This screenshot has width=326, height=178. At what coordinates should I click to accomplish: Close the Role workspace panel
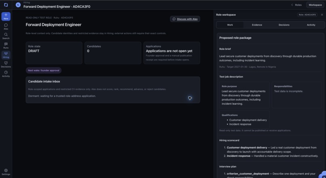pyautogui.click(x=322, y=15)
